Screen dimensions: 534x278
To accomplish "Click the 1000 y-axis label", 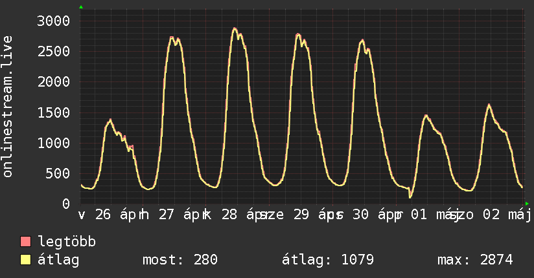I will tap(54, 143).
